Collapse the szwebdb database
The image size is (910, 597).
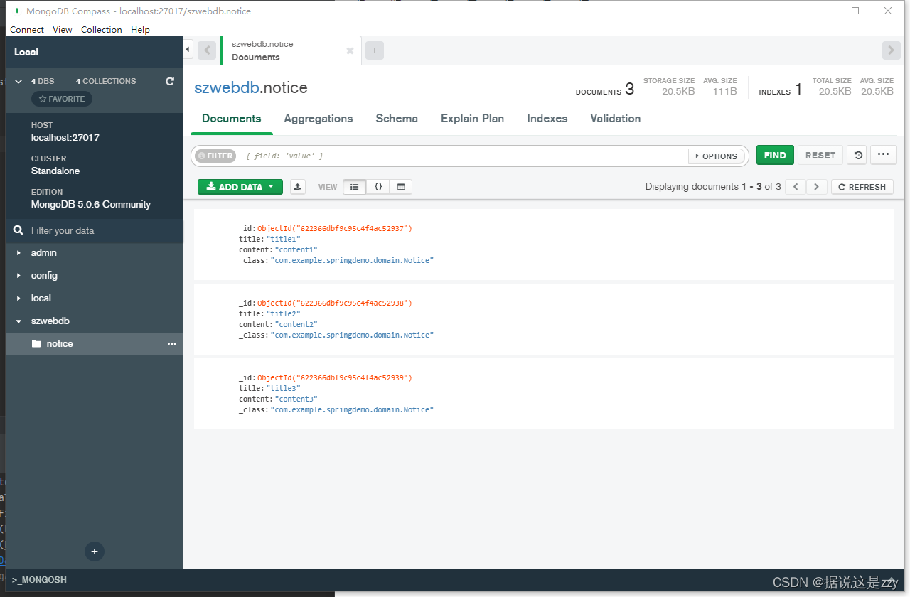pyautogui.click(x=18, y=321)
